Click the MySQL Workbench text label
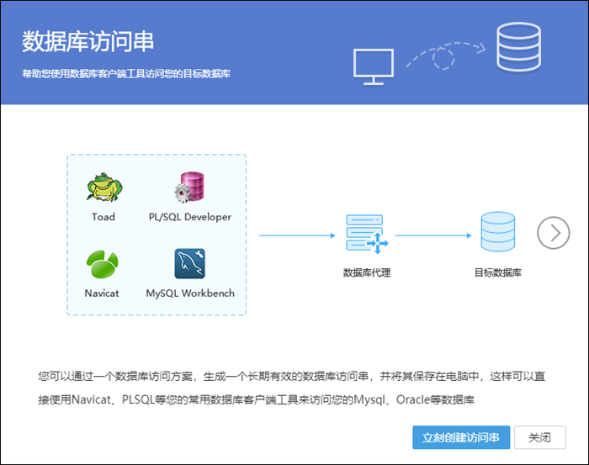 190,293
